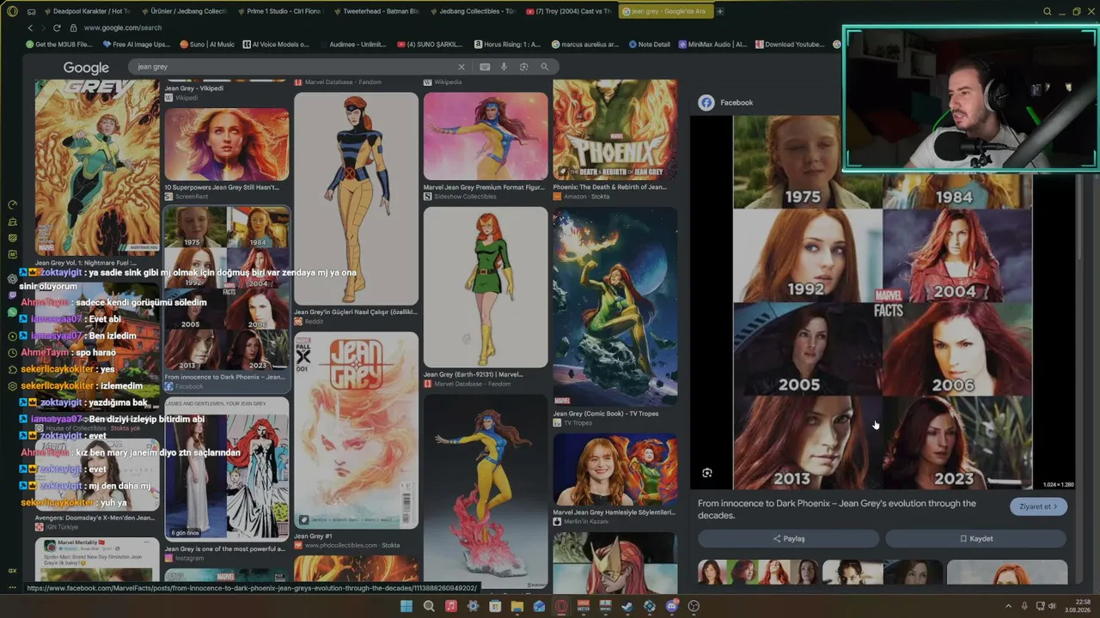
Task: Clear the jean grey search query
Action: 461,66
